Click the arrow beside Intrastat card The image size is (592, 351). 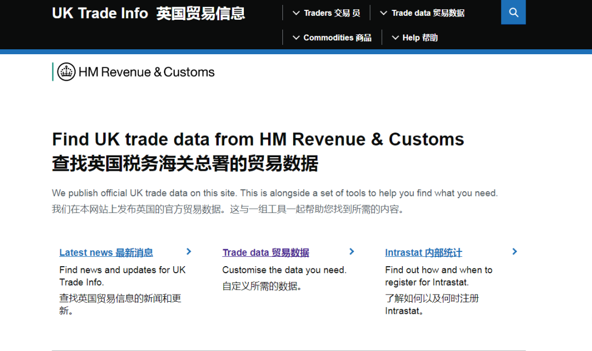point(515,251)
